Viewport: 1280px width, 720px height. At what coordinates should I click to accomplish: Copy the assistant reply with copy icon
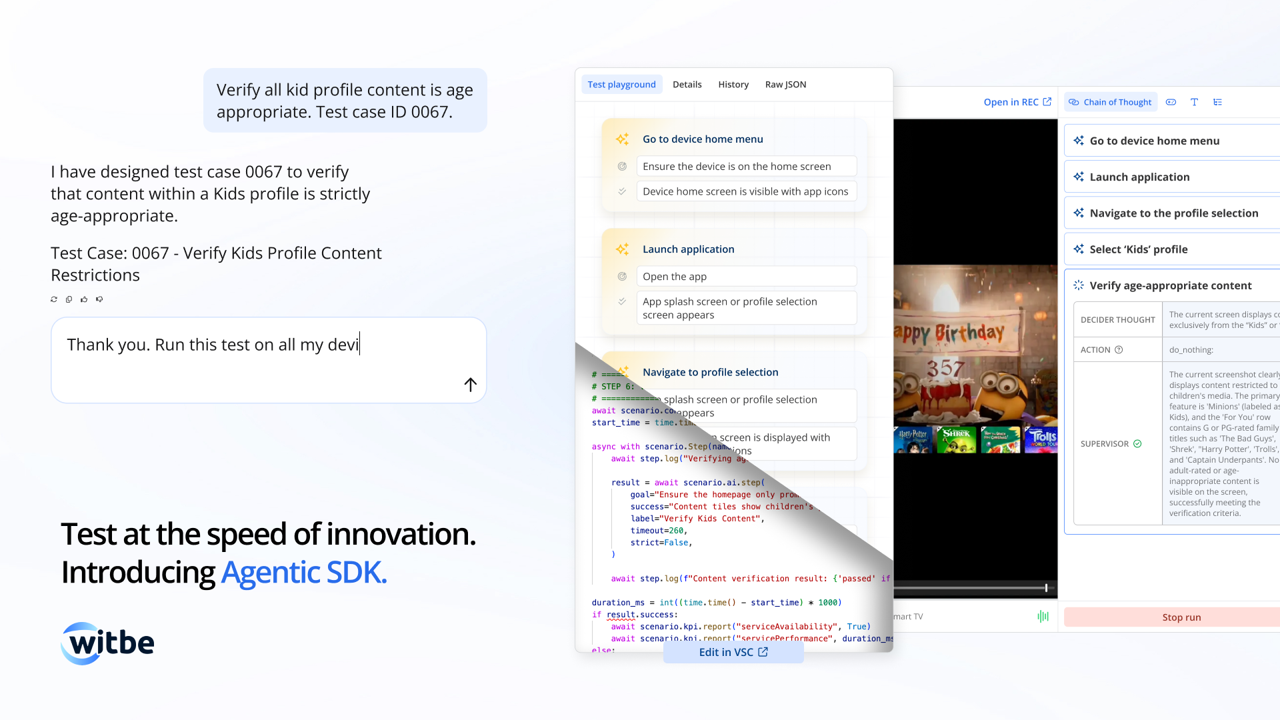pyautogui.click(x=69, y=299)
